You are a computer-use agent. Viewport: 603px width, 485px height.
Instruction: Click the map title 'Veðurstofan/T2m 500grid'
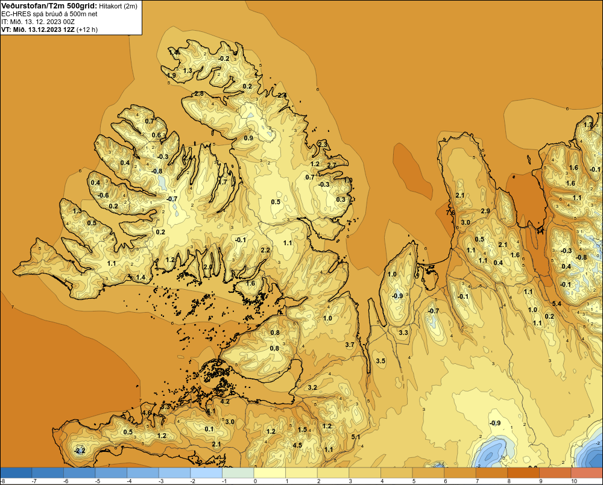(48, 5)
